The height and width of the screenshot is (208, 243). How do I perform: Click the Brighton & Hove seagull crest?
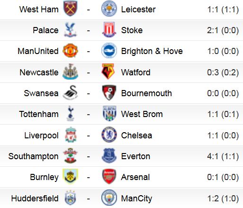tap(109, 51)
